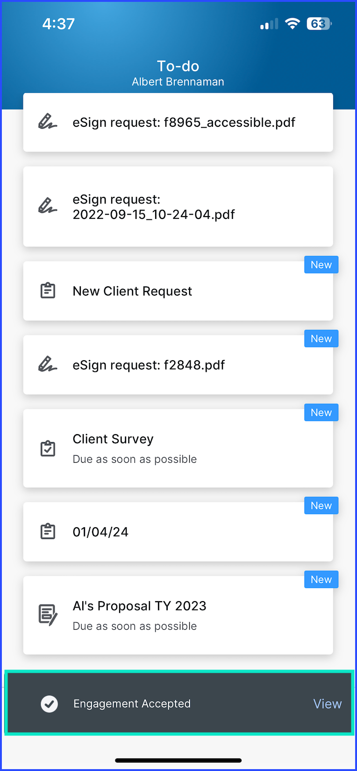Tap the pen icon beside 2022-09-15_10-24-04.pdf
The image size is (357, 771).
pyautogui.click(x=48, y=206)
